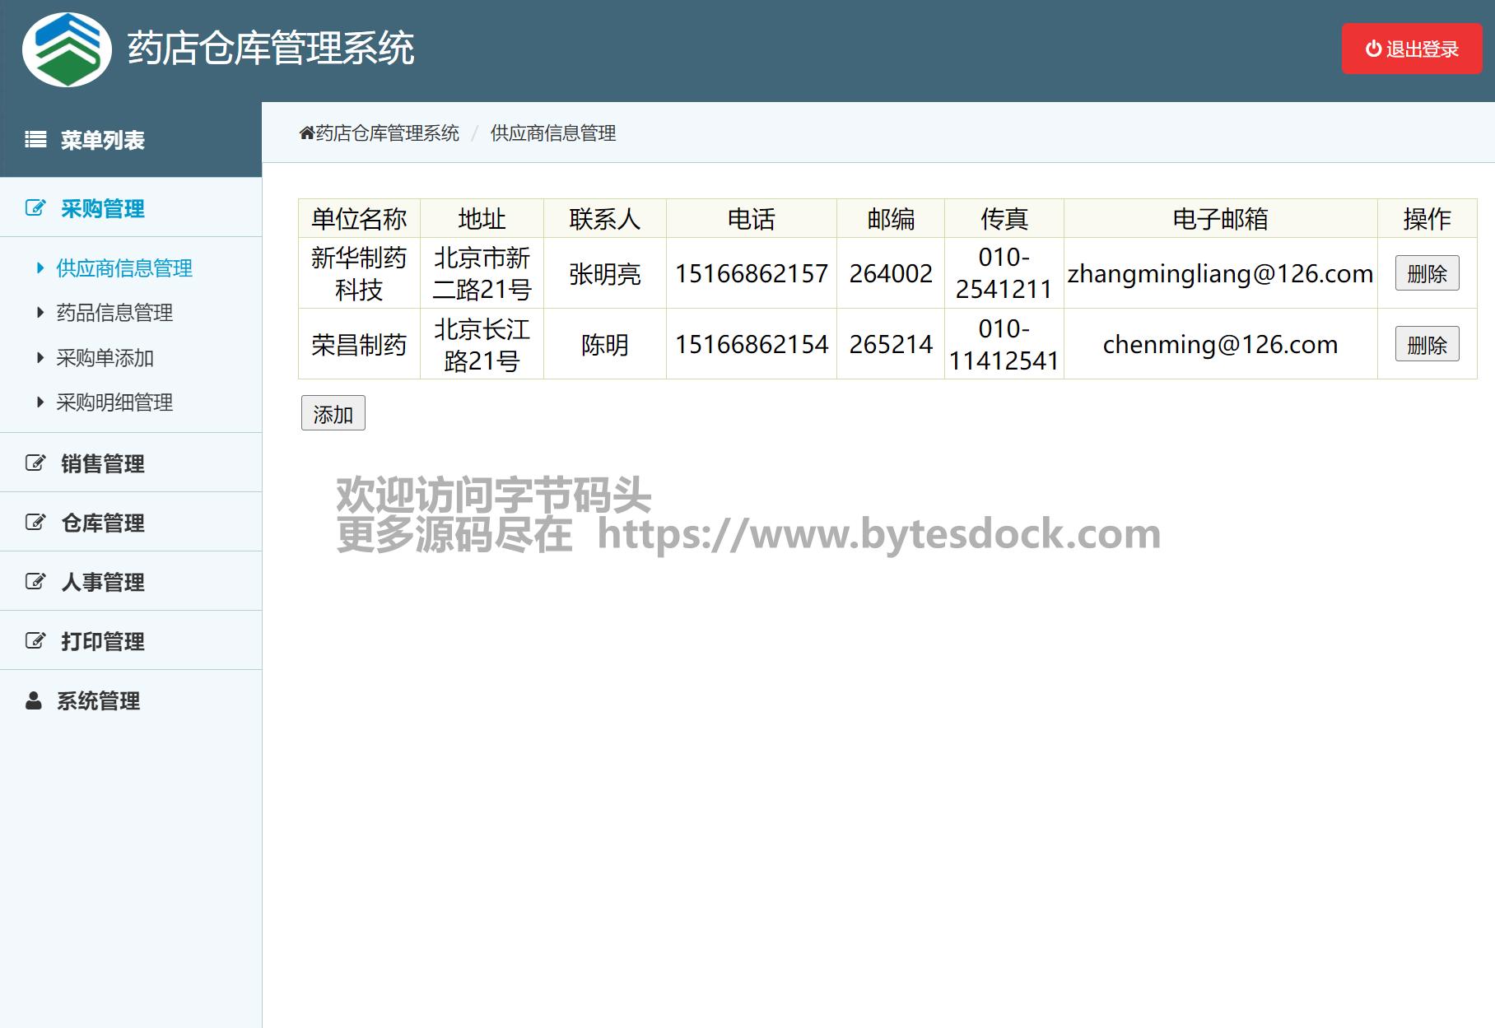Expand the 销售管理 menu section
Image resolution: width=1495 pixels, height=1028 pixels.
pyautogui.click(x=103, y=464)
